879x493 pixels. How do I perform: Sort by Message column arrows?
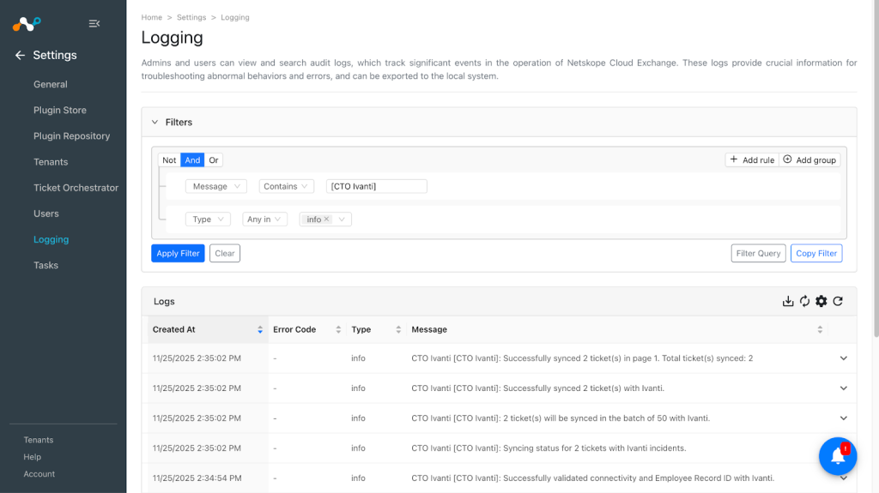point(820,329)
